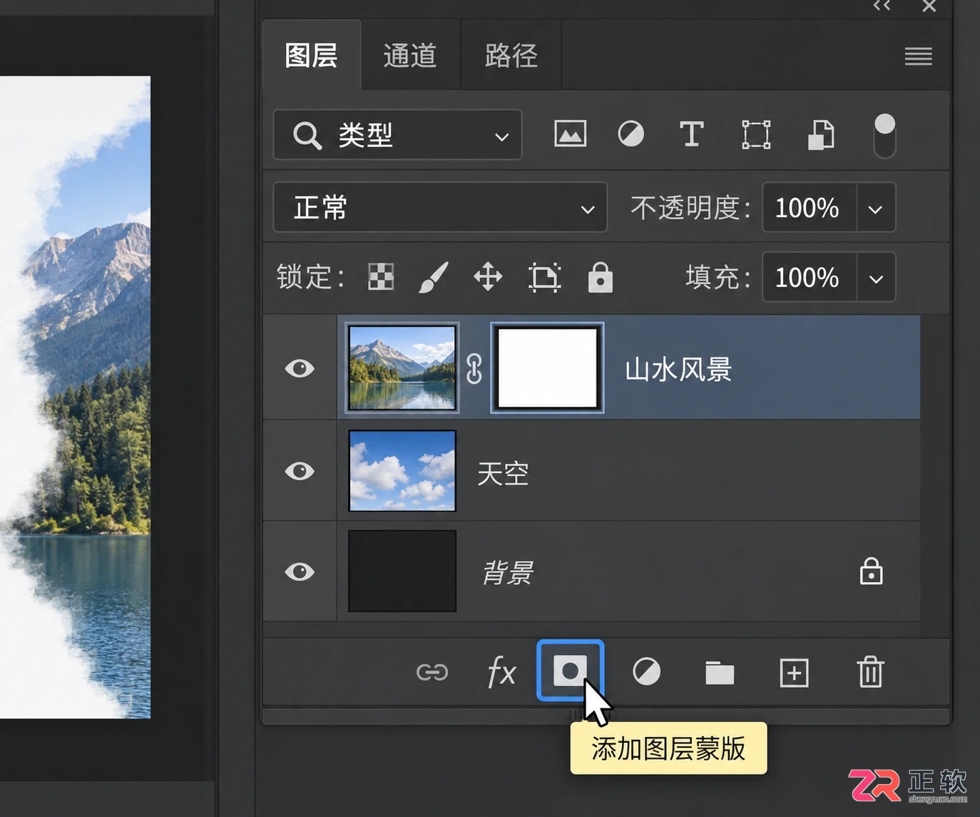Filter for adjustment layers icon
This screenshot has height=817, width=980.
(x=631, y=134)
